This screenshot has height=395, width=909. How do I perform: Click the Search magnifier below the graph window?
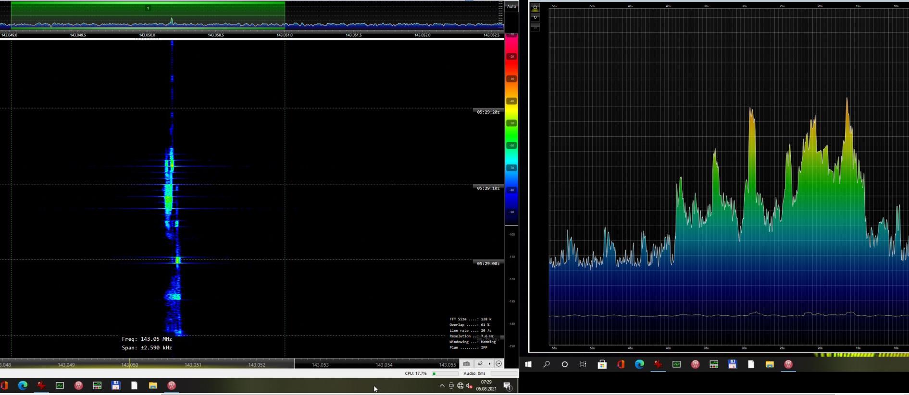[x=547, y=364]
